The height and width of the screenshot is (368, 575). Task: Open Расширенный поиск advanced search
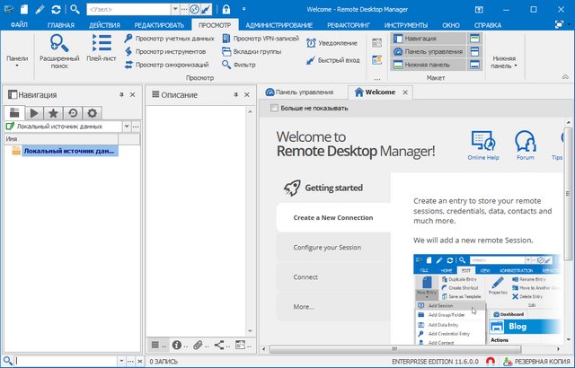pos(59,52)
